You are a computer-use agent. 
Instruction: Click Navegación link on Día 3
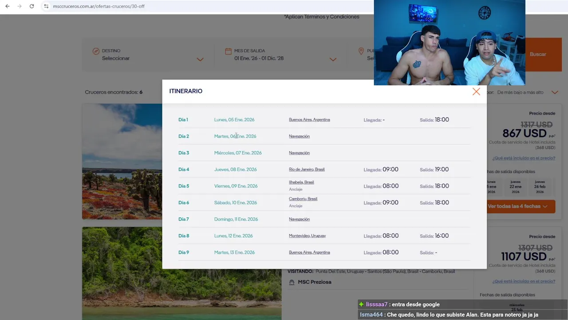point(299,152)
